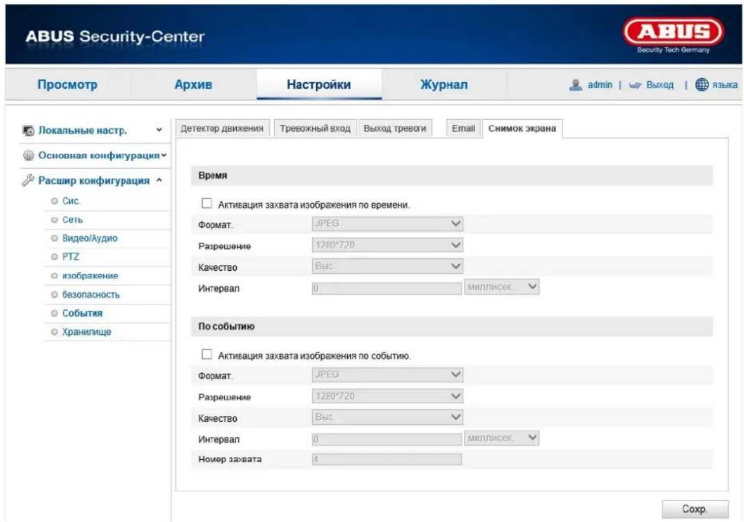This screenshot has width=744, height=522.
Task: Open Формат dropdown in Время section
Action: pos(386,224)
